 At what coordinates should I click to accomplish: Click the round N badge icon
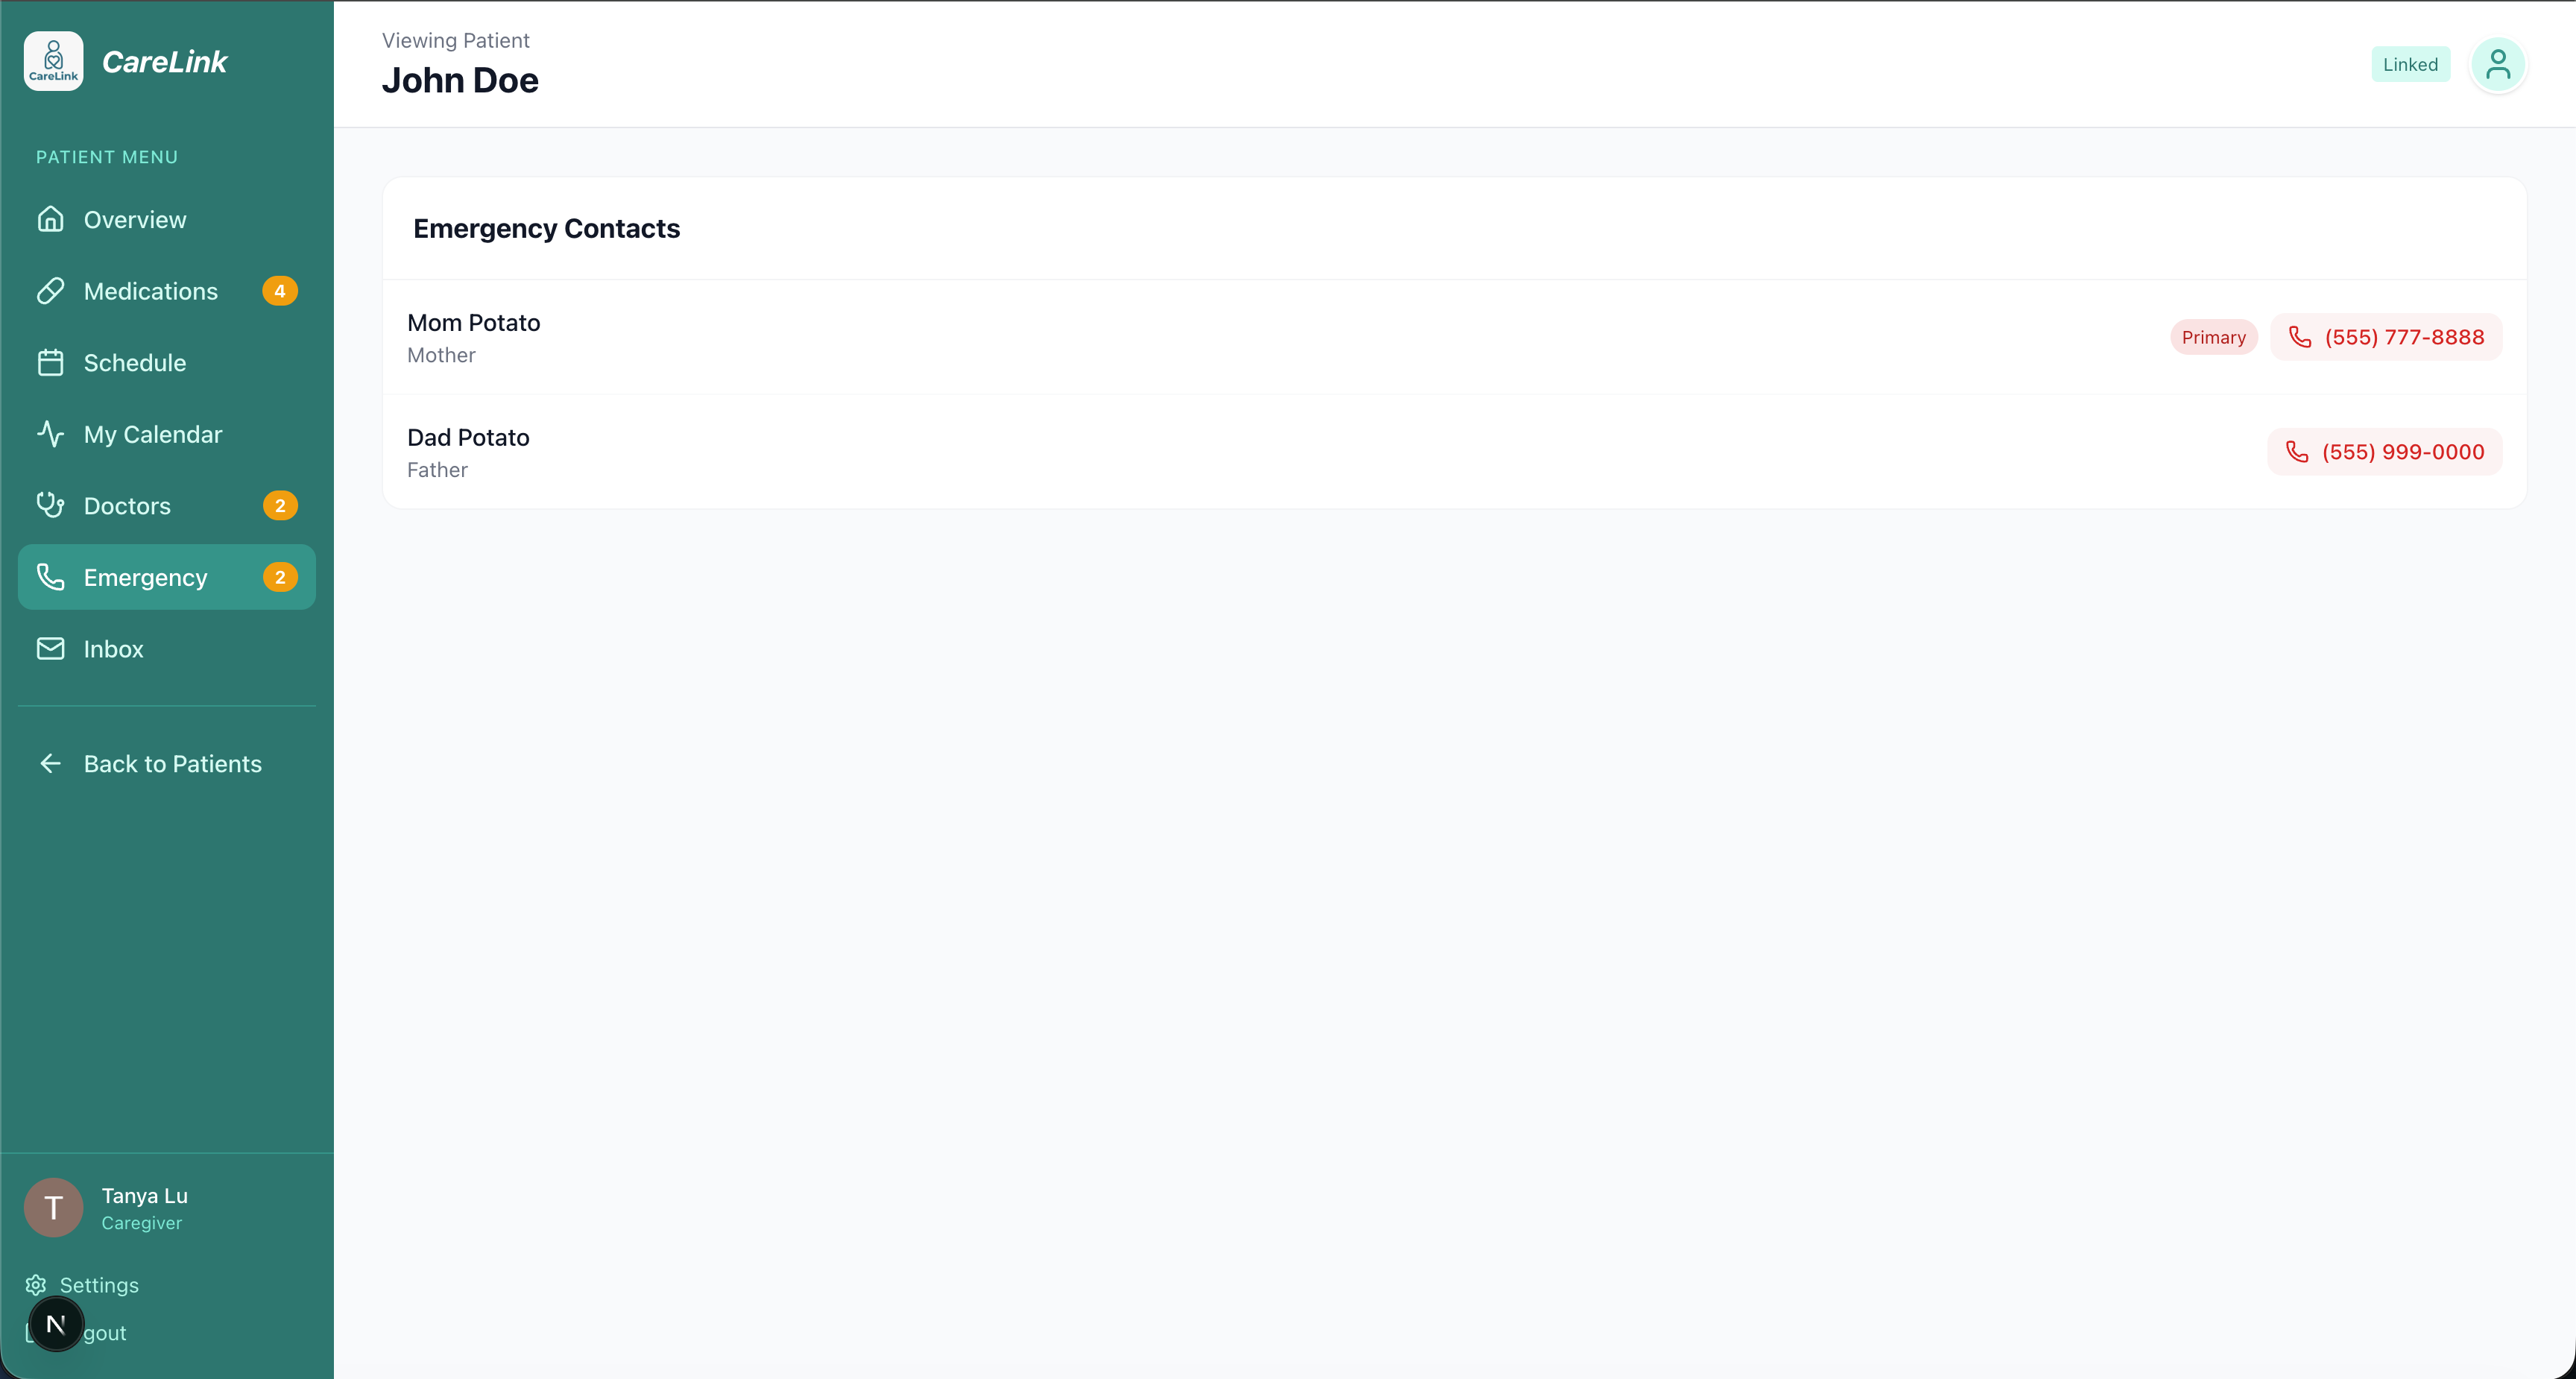click(56, 1324)
